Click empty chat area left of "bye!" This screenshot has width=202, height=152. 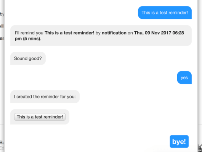tap(90, 141)
